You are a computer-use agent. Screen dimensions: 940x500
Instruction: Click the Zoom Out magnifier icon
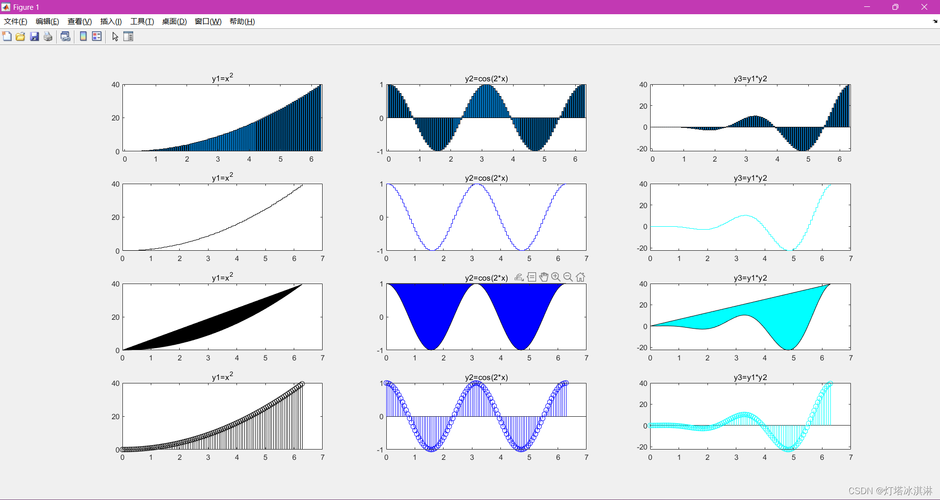pos(568,277)
